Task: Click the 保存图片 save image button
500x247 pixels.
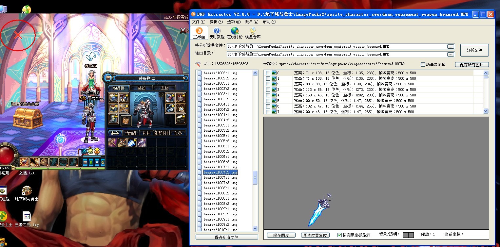Action: (281, 235)
